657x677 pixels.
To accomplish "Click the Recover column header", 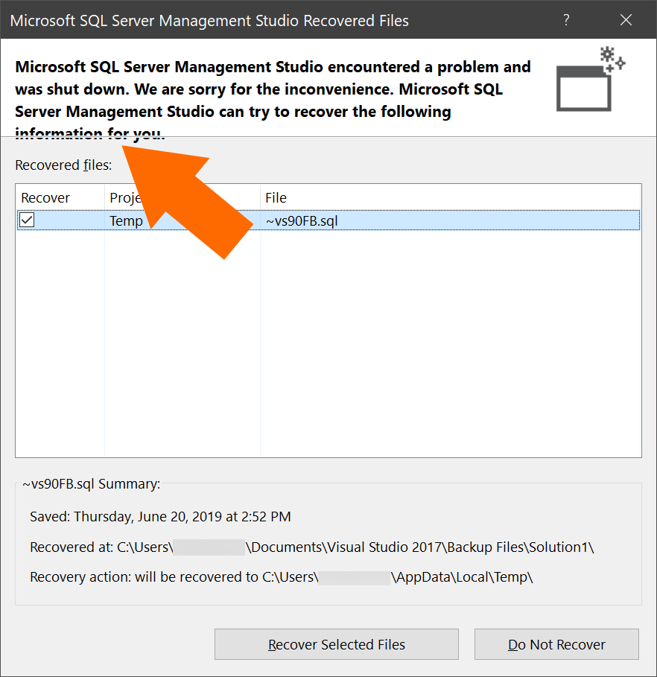I will point(45,197).
